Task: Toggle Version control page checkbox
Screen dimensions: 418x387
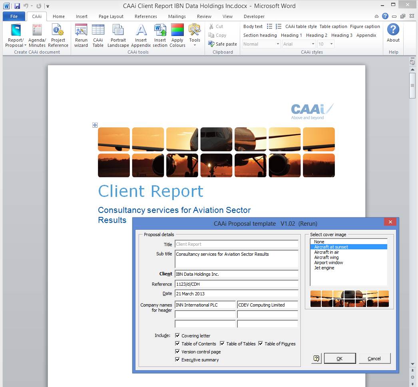Action: pos(177,351)
